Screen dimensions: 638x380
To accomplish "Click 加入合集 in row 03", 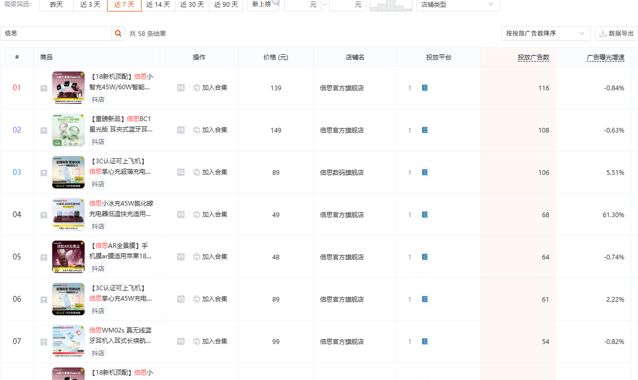I will point(210,172).
